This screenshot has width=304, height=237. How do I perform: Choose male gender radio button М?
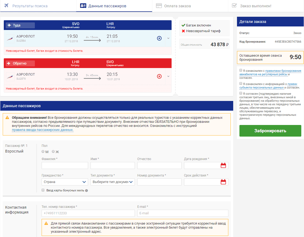[43, 152]
